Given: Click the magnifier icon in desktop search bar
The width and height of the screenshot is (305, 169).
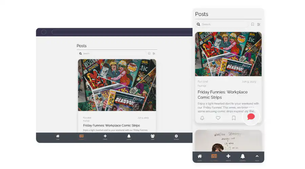Looking at the screenshot, I should pyautogui.click(x=80, y=53).
